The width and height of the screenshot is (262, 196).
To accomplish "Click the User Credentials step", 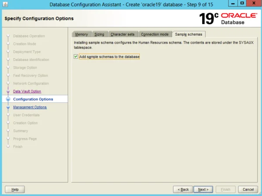I will 26,115.
